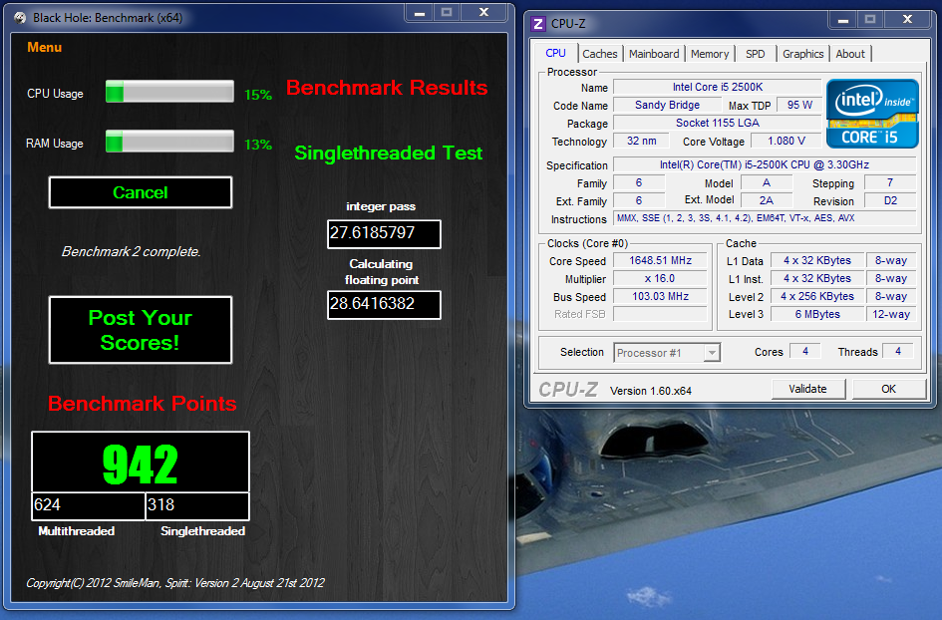Image resolution: width=942 pixels, height=620 pixels.
Task: Switch to the Caches tab
Action: click(x=599, y=54)
